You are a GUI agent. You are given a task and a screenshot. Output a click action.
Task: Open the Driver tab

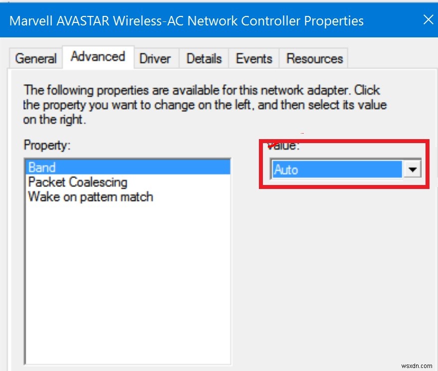pyautogui.click(x=155, y=58)
